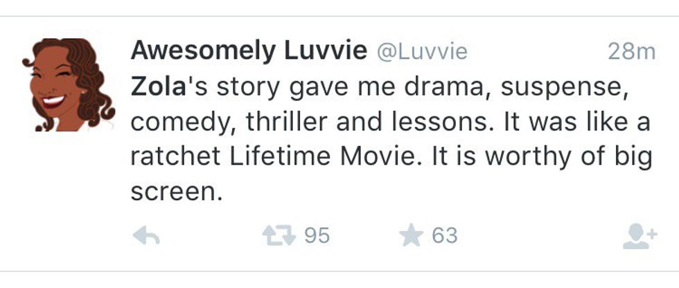Click the 28m timestamp
This screenshot has height=288, width=679.
pos(630,51)
